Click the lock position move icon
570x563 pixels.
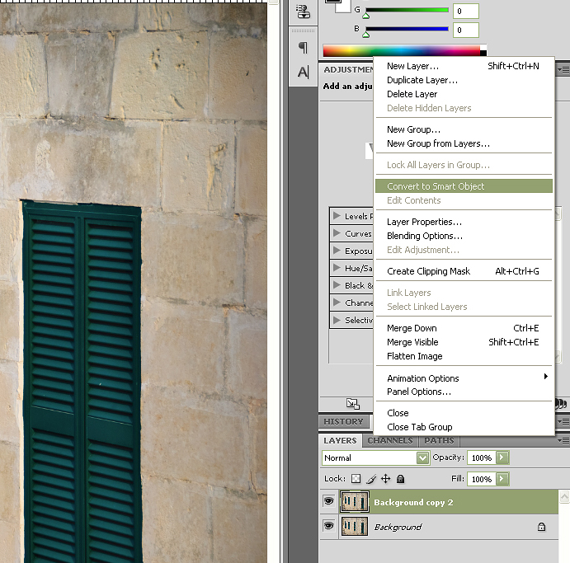385,479
